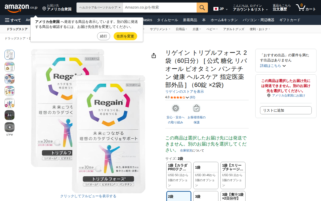Visit the リゲインのストアを表示 store link

(185, 91)
